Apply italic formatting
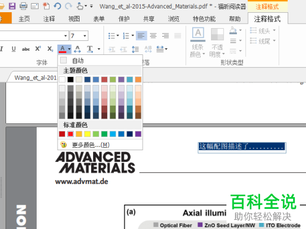Screen dimensions: 306x229 tap(2, 49)
